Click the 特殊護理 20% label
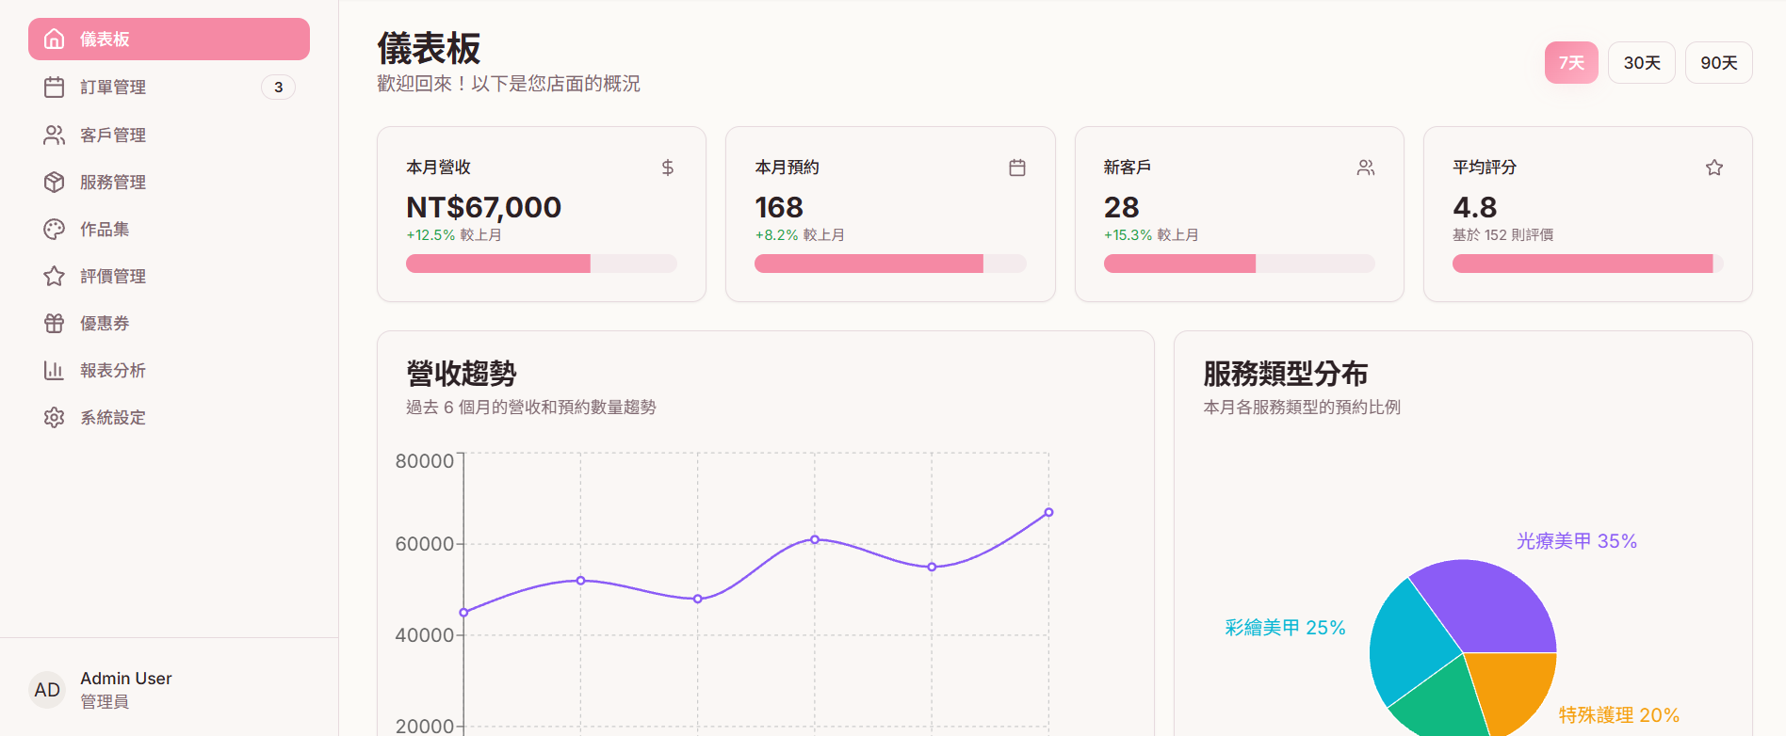 tap(1619, 715)
